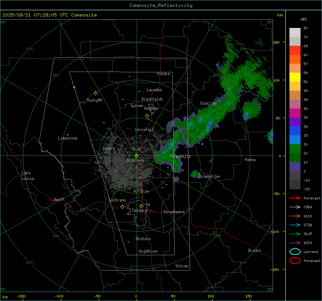
Task: Click the 39 dBZ purple swatch
Action: click(295, 122)
